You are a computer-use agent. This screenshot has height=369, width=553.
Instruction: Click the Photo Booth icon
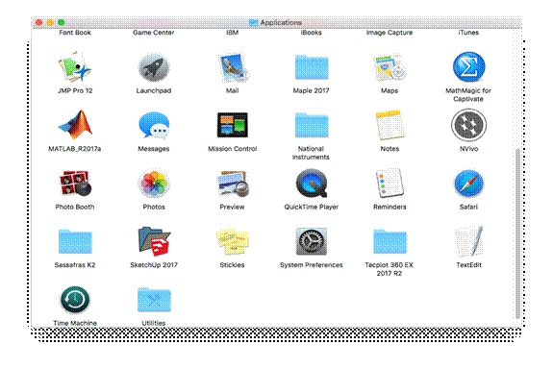[75, 184]
